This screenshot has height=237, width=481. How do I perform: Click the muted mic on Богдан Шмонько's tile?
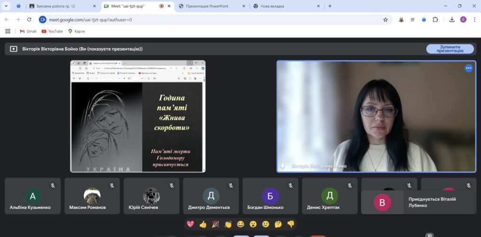pos(290,186)
